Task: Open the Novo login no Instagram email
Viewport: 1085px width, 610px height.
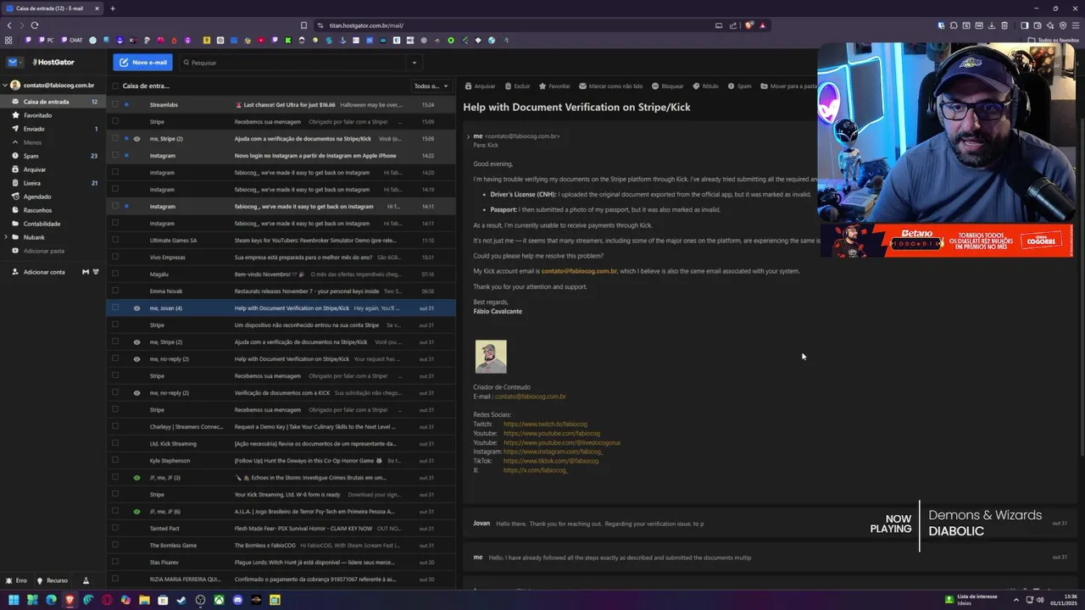Action: point(281,155)
